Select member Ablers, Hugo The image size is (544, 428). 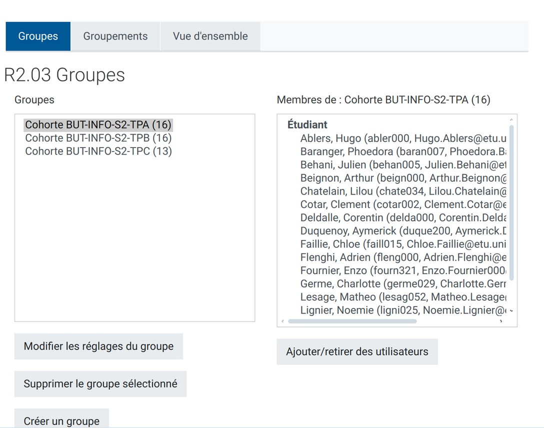pos(403,138)
